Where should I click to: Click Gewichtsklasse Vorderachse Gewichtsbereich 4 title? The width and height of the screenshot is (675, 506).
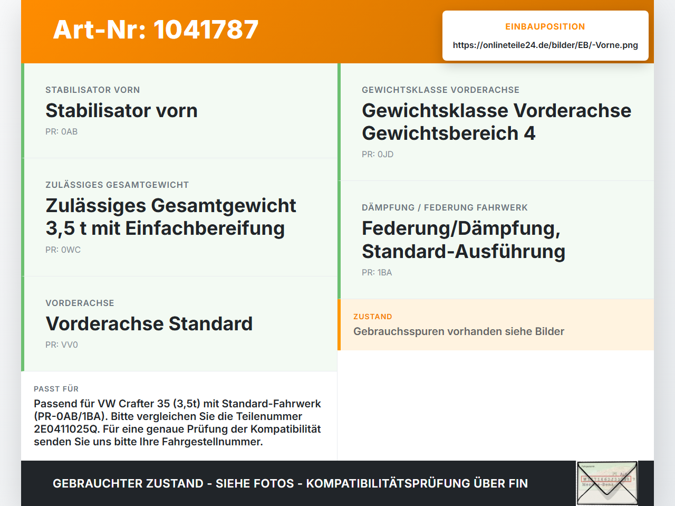pos(496,122)
